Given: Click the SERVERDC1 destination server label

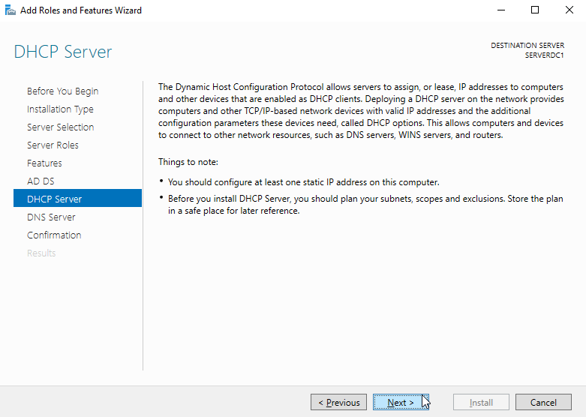Looking at the screenshot, I should [544, 55].
